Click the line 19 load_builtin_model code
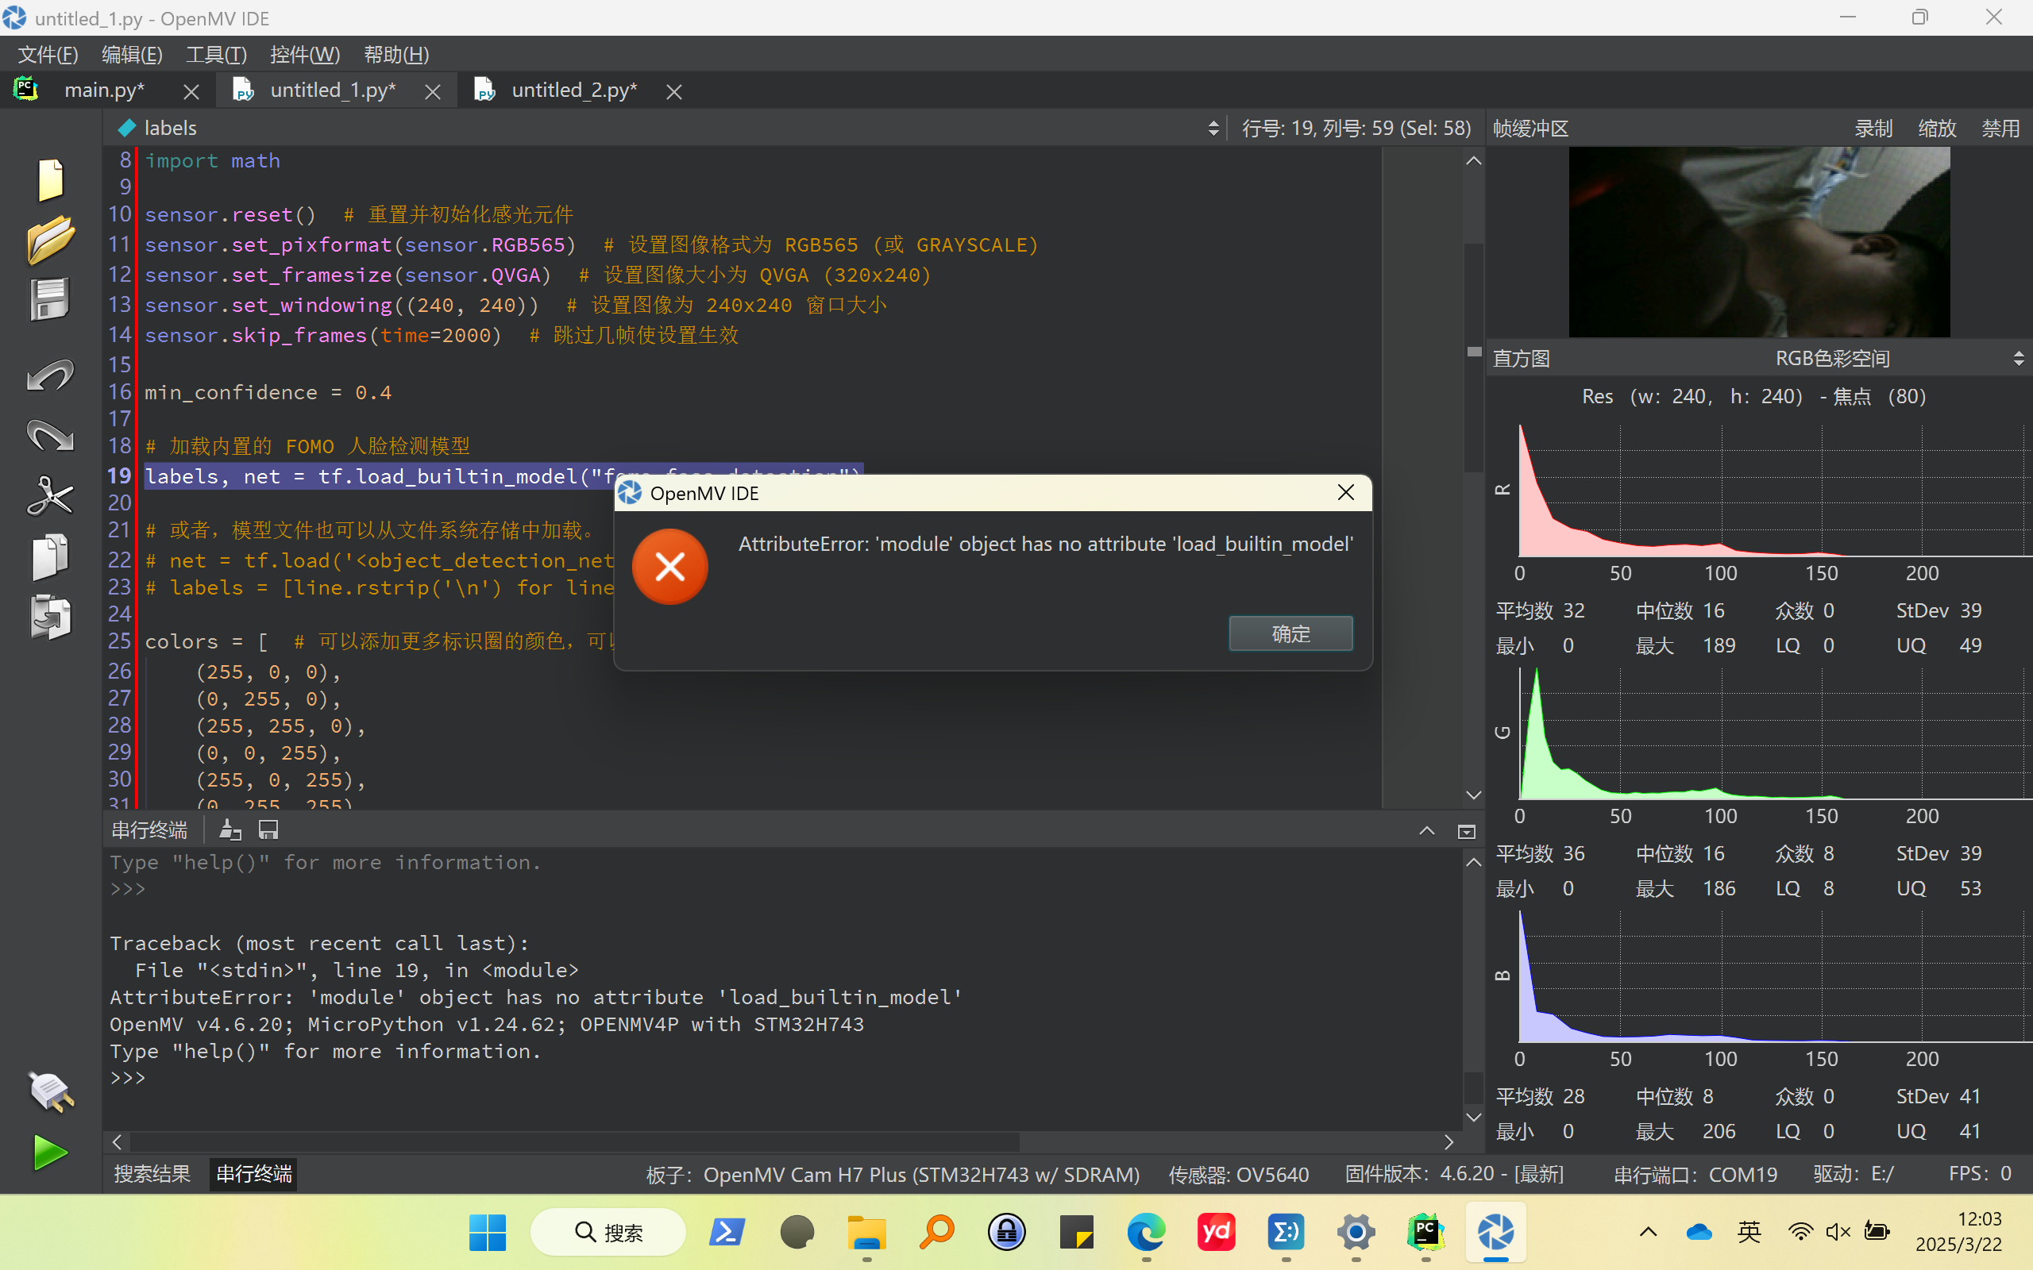 [x=504, y=476]
